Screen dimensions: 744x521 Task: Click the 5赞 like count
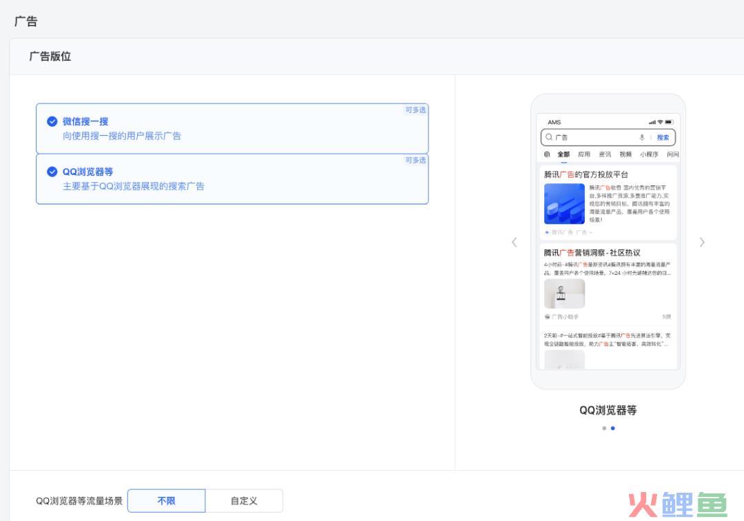pos(667,316)
